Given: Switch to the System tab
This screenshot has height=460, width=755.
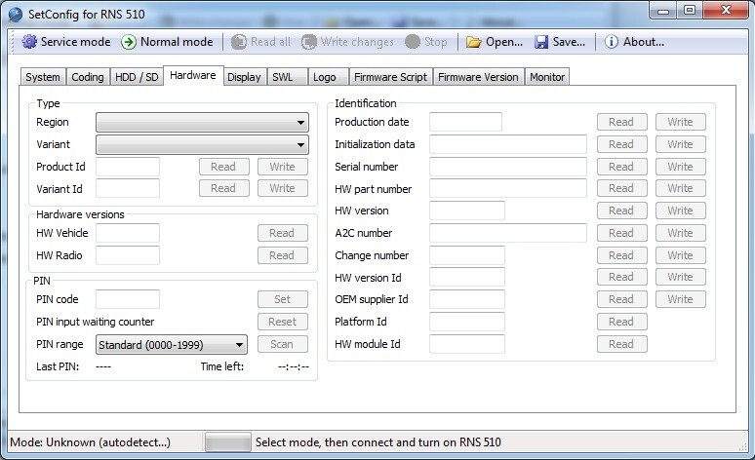Looking at the screenshot, I should pyautogui.click(x=43, y=77).
